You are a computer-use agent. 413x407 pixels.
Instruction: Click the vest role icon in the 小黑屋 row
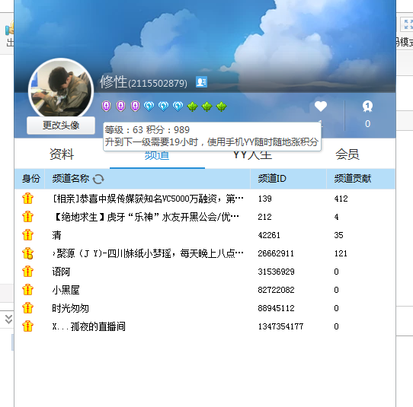click(x=27, y=290)
